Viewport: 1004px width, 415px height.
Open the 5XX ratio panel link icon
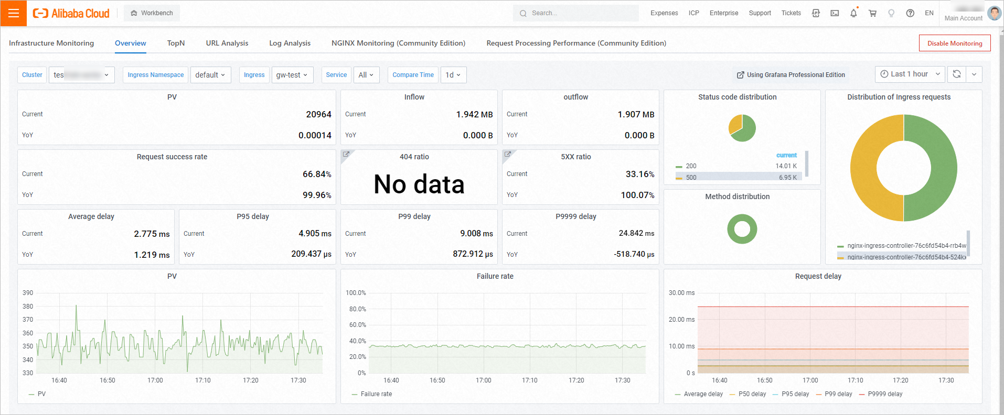[x=507, y=155]
